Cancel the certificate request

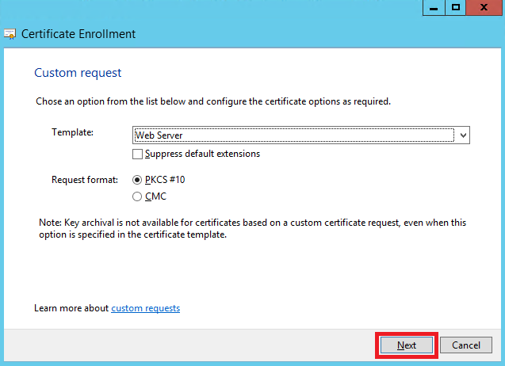point(465,345)
